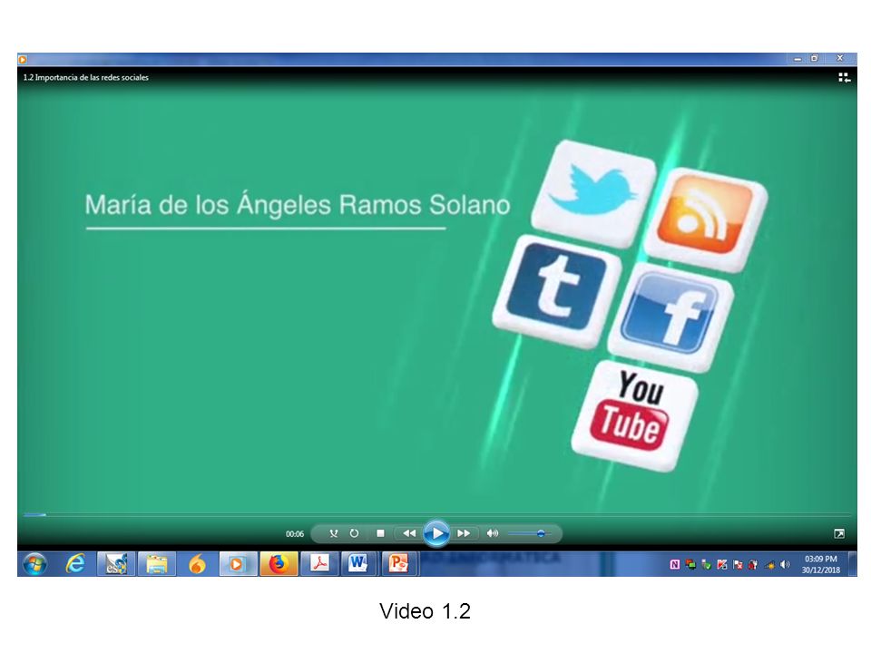This screenshot has width=871, height=653.
Task: Stop playback with the Stop button
Action: (x=380, y=533)
